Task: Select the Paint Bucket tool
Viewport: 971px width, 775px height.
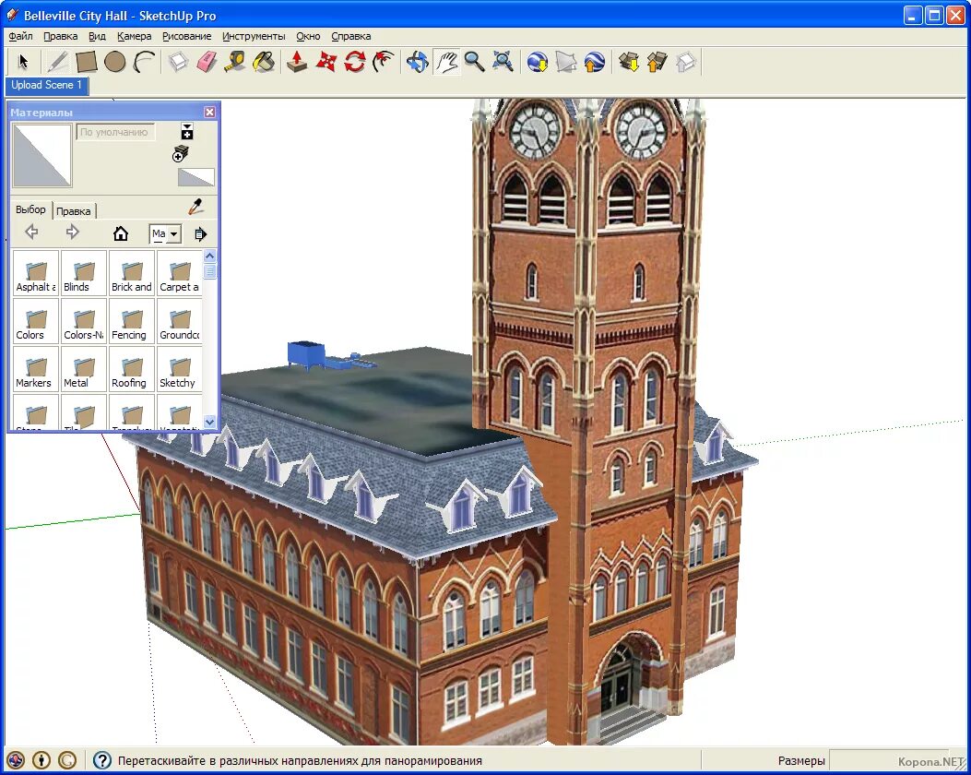Action: click(264, 62)
